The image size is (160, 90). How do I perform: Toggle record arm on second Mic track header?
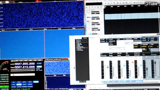point(88,17)
